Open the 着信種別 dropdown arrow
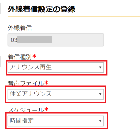The image size is (140, 135). [x=100, y=67]
